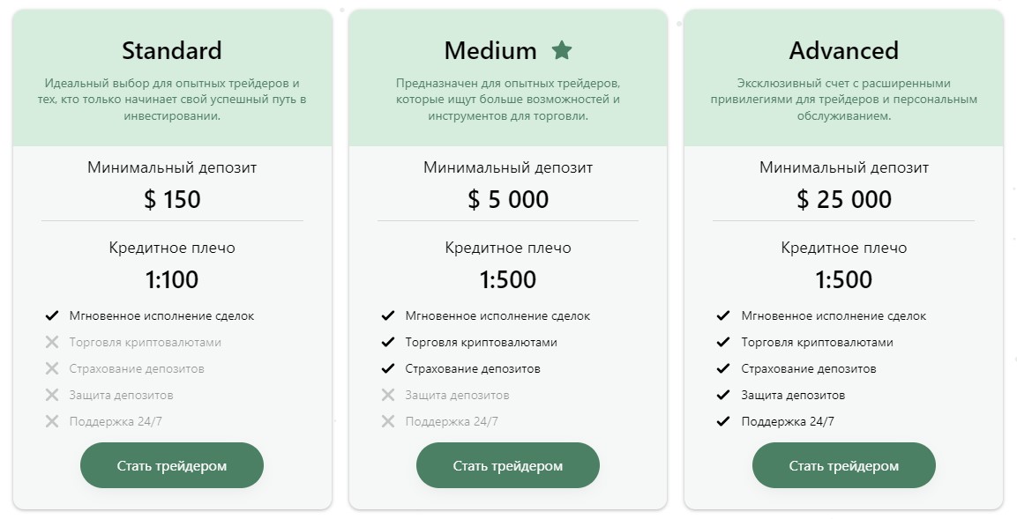Click the X icon beside Standard's Поддержка 24/7
Image resolution: width=1017 pixels, height=519 pixels.
point(52,421)
